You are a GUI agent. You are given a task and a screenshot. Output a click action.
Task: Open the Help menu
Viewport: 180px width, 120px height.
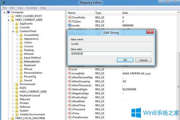coord(43,8)
